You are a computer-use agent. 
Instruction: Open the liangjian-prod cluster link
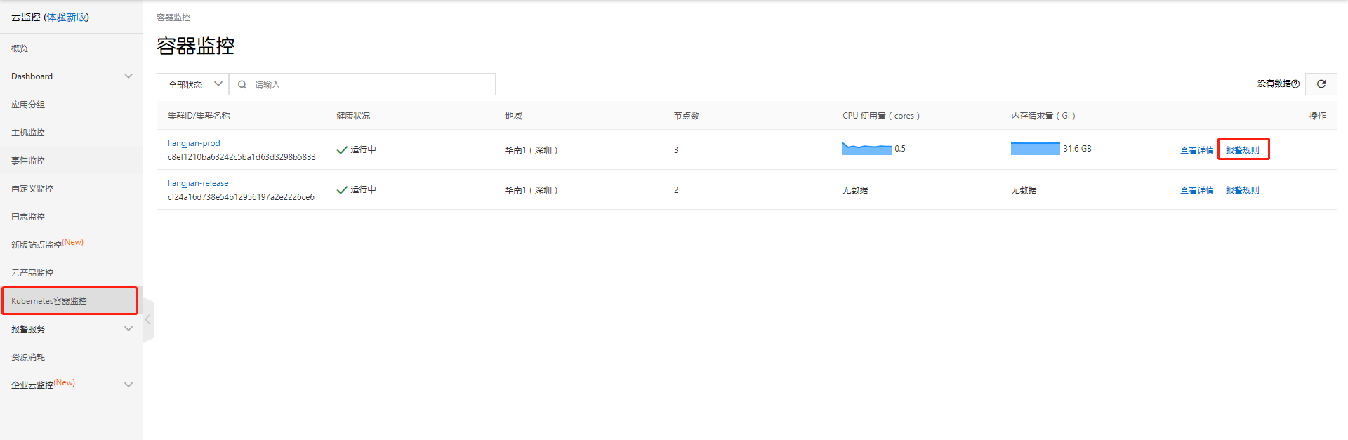click(x=194, y=143)
